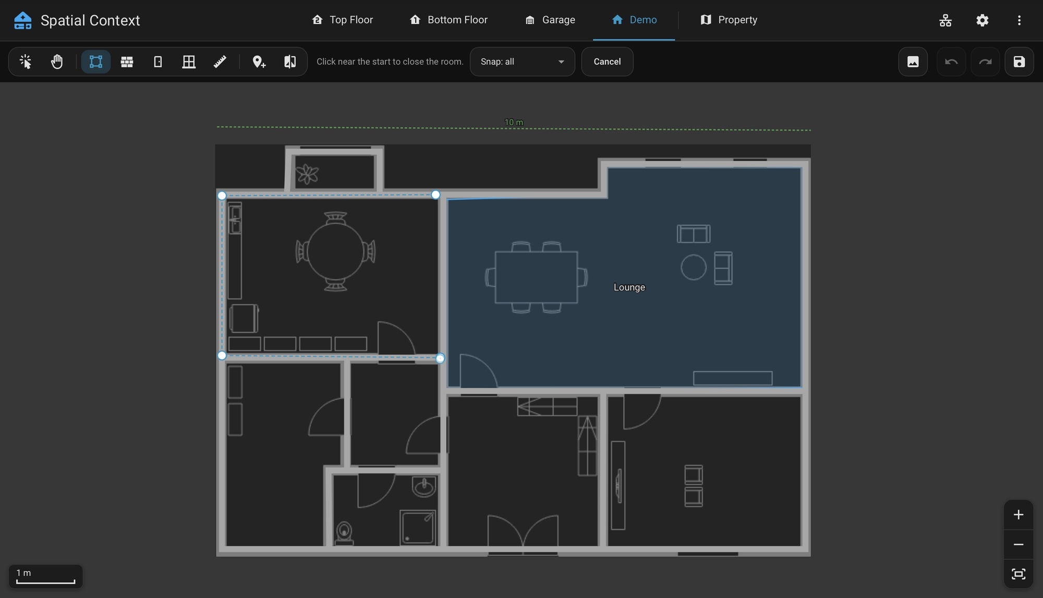This screenshot has height=598, width=1043.
Task: Select the ruler measure tool
Action: tap(220, 62)
